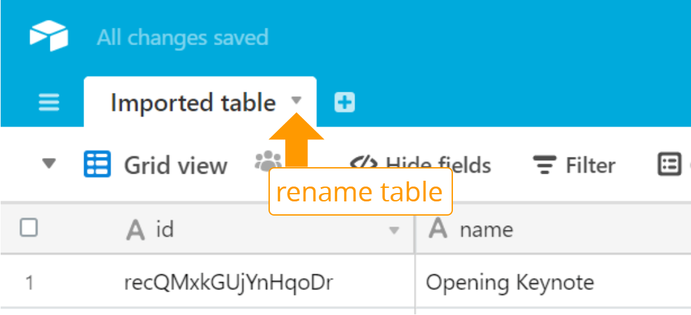Toggle the select-all rows checkbox
691x315 pixels.
click(28, 229)
